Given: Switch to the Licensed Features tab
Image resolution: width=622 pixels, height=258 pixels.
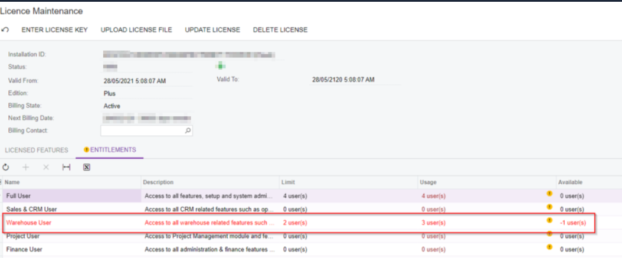Looking at the screenshot, I should click(37, 151).
